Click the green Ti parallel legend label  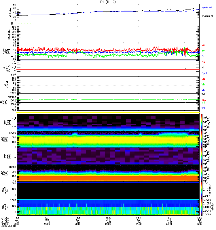coord(203,103)
